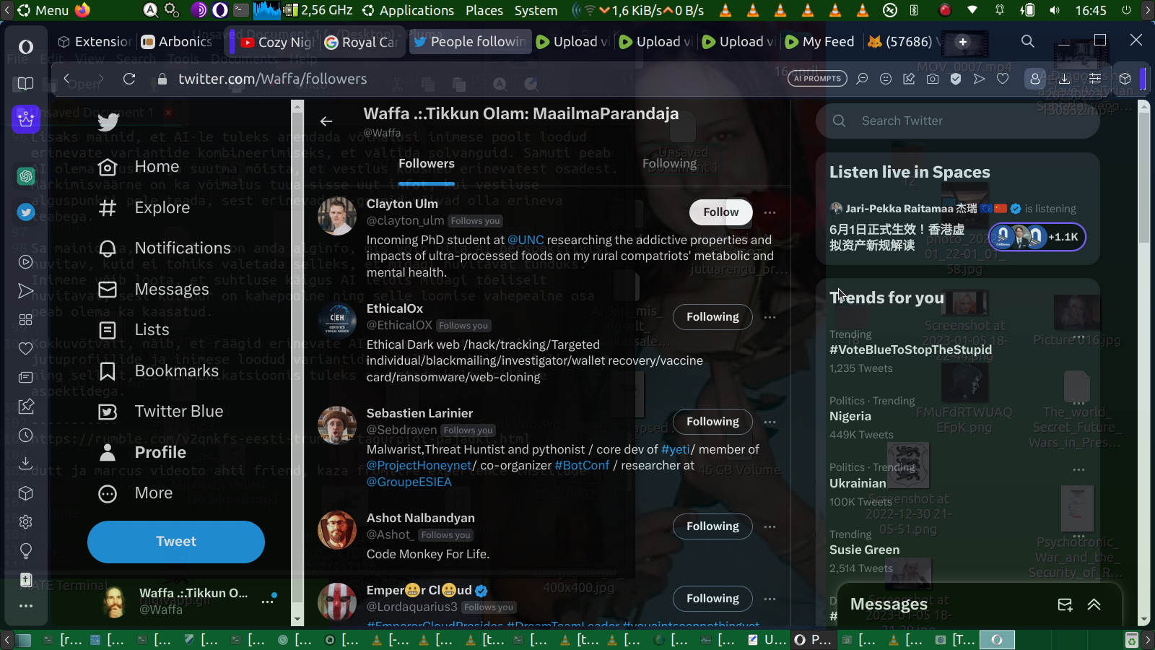The image size is (1155, 650).
Task: Go back using Twitter's back arrow
Action: [326, 121]
